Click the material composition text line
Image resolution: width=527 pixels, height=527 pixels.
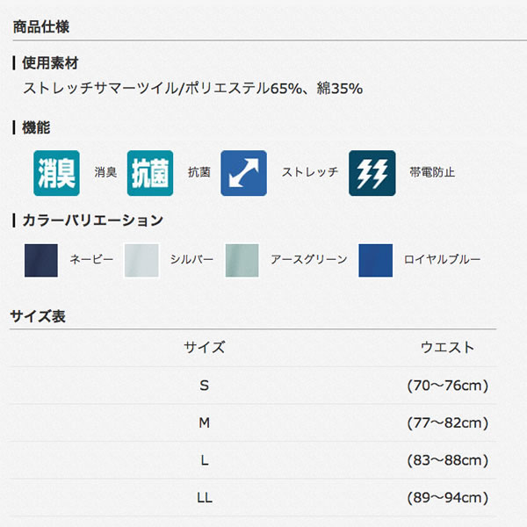(193, 89)
